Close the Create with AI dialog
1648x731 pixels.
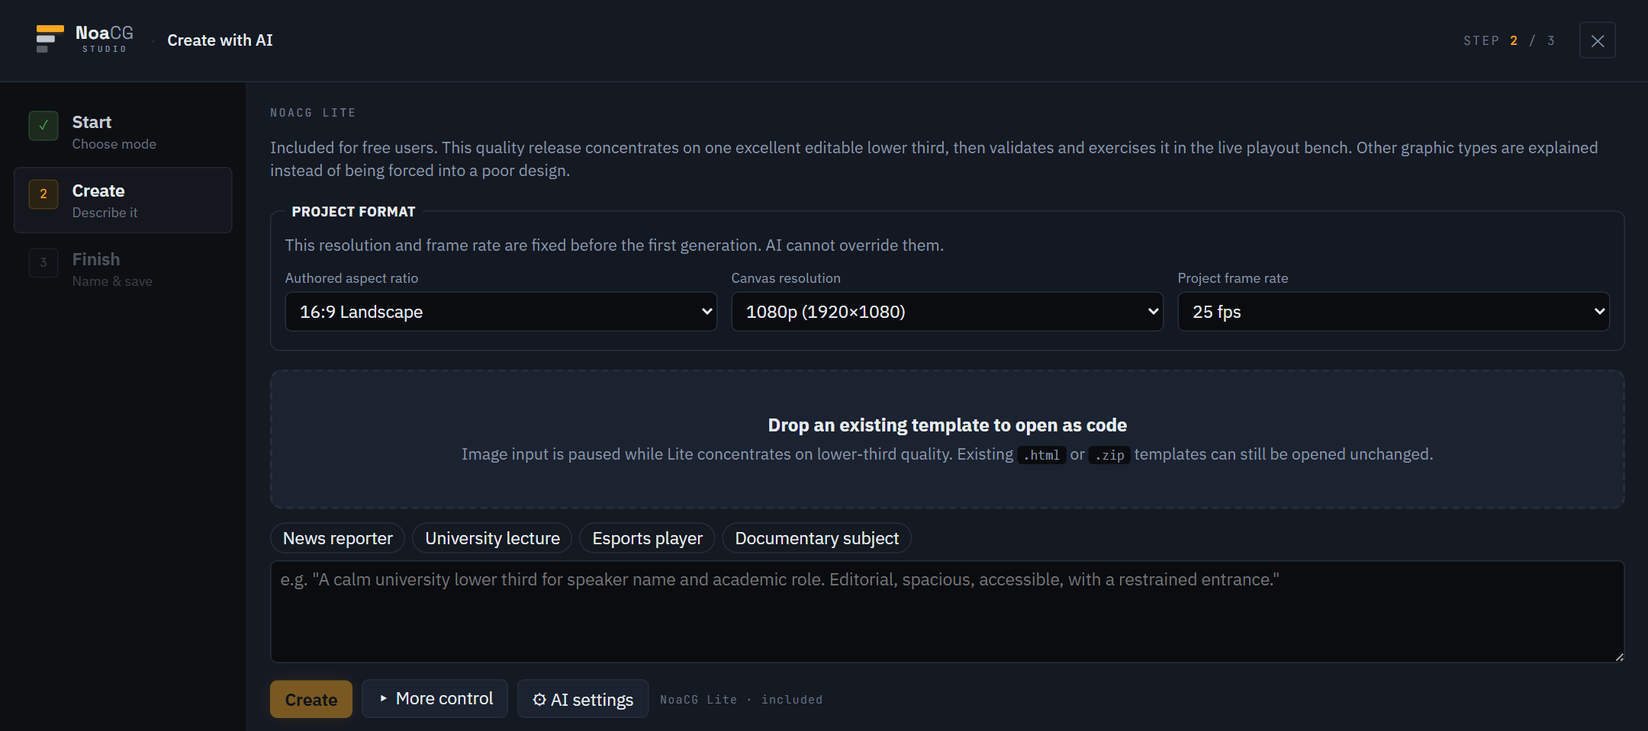click(1597, 40)
